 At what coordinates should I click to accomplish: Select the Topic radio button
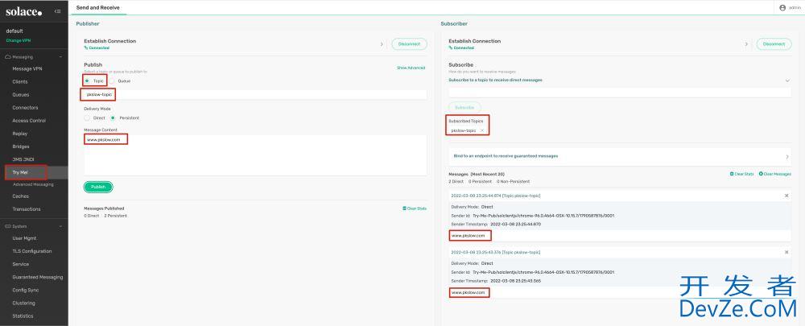coord(87,80)
